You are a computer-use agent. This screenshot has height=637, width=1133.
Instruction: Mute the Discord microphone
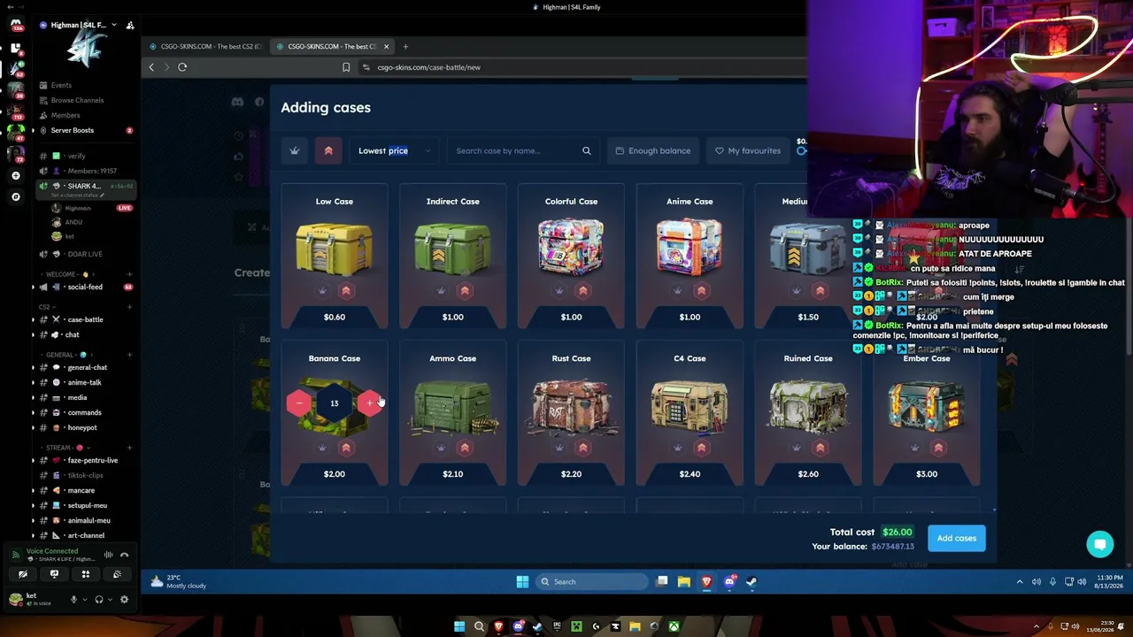tap(73, 599)
